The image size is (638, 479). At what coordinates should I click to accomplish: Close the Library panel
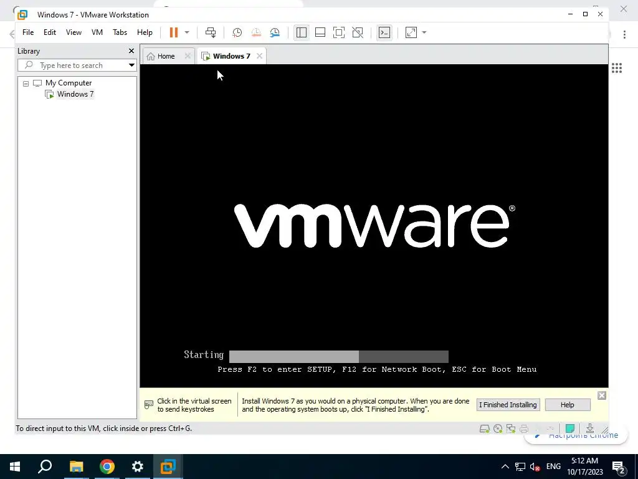pyautogui.click(x=131, y=51)
